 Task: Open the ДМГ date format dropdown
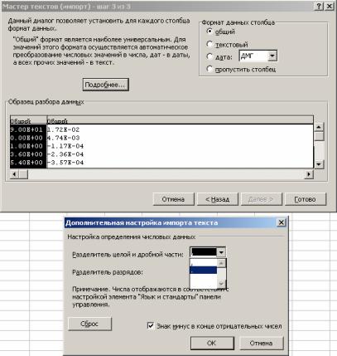[272, 56]
